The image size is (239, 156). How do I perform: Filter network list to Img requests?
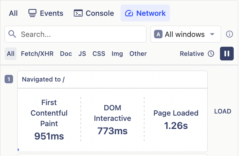117,54
